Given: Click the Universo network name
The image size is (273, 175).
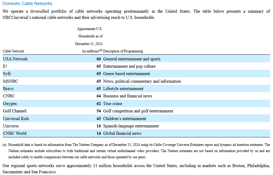Looking at the screenshot, I should coord(11,126).
